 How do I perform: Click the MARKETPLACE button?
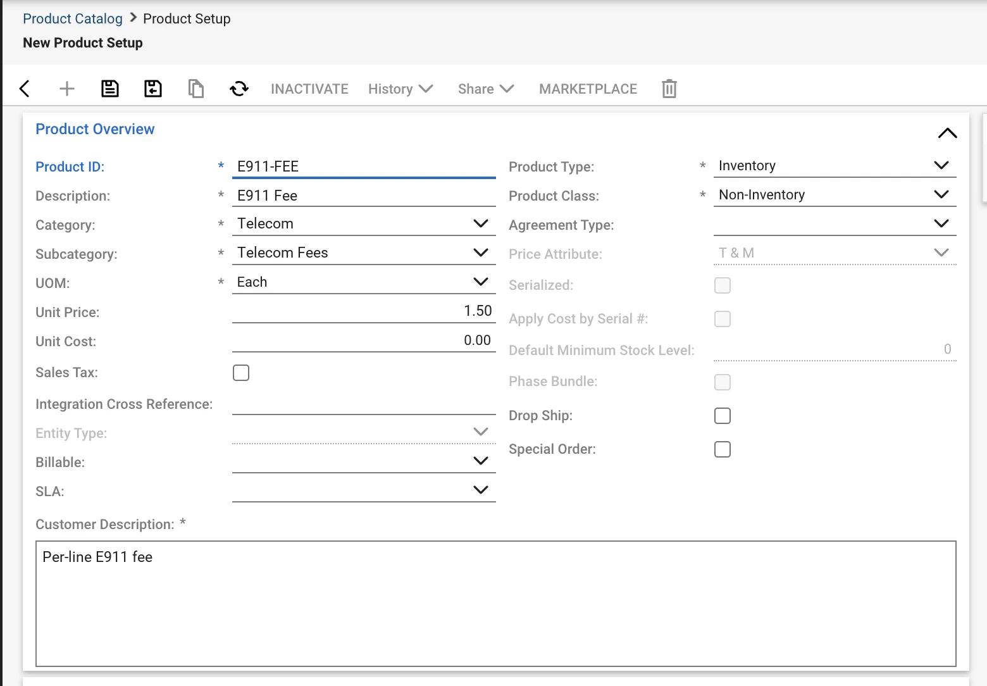(x=588, y=89)
